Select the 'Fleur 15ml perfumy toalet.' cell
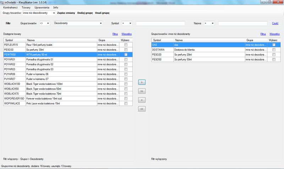 pos(61,45)
